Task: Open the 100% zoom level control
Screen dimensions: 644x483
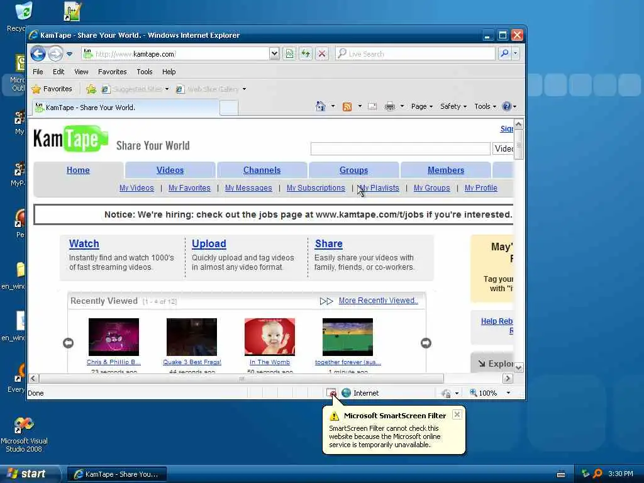Action: click(x=490, y=393)
